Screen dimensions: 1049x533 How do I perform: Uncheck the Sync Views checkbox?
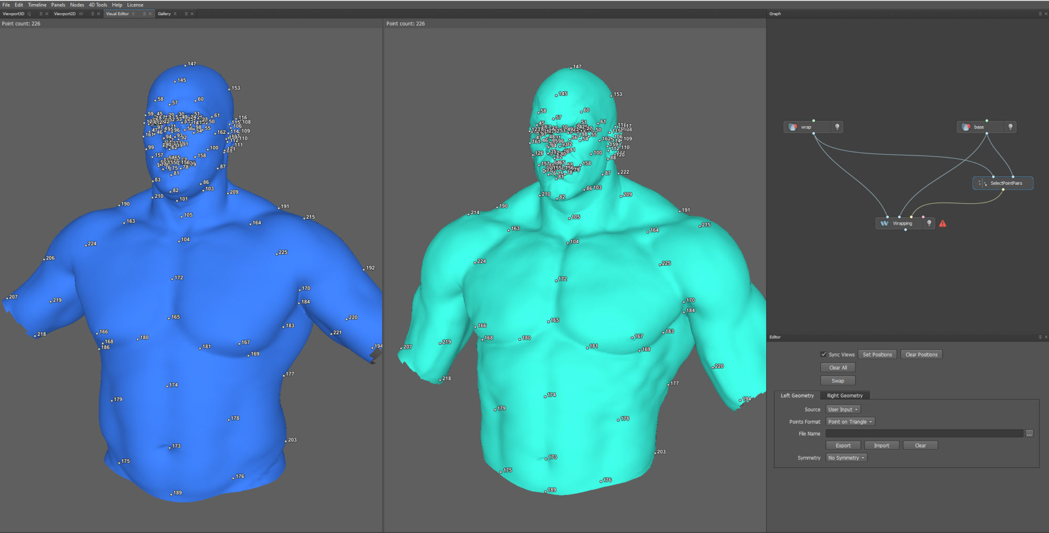[x=823, y=354]
